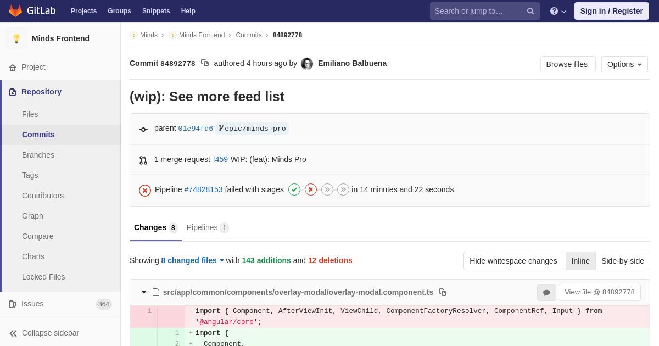Click the Minds Frontend lightbulb avatar in sidebar
Image resolution: width=659 pixels, height=346 pixels.
pos(16,38)
